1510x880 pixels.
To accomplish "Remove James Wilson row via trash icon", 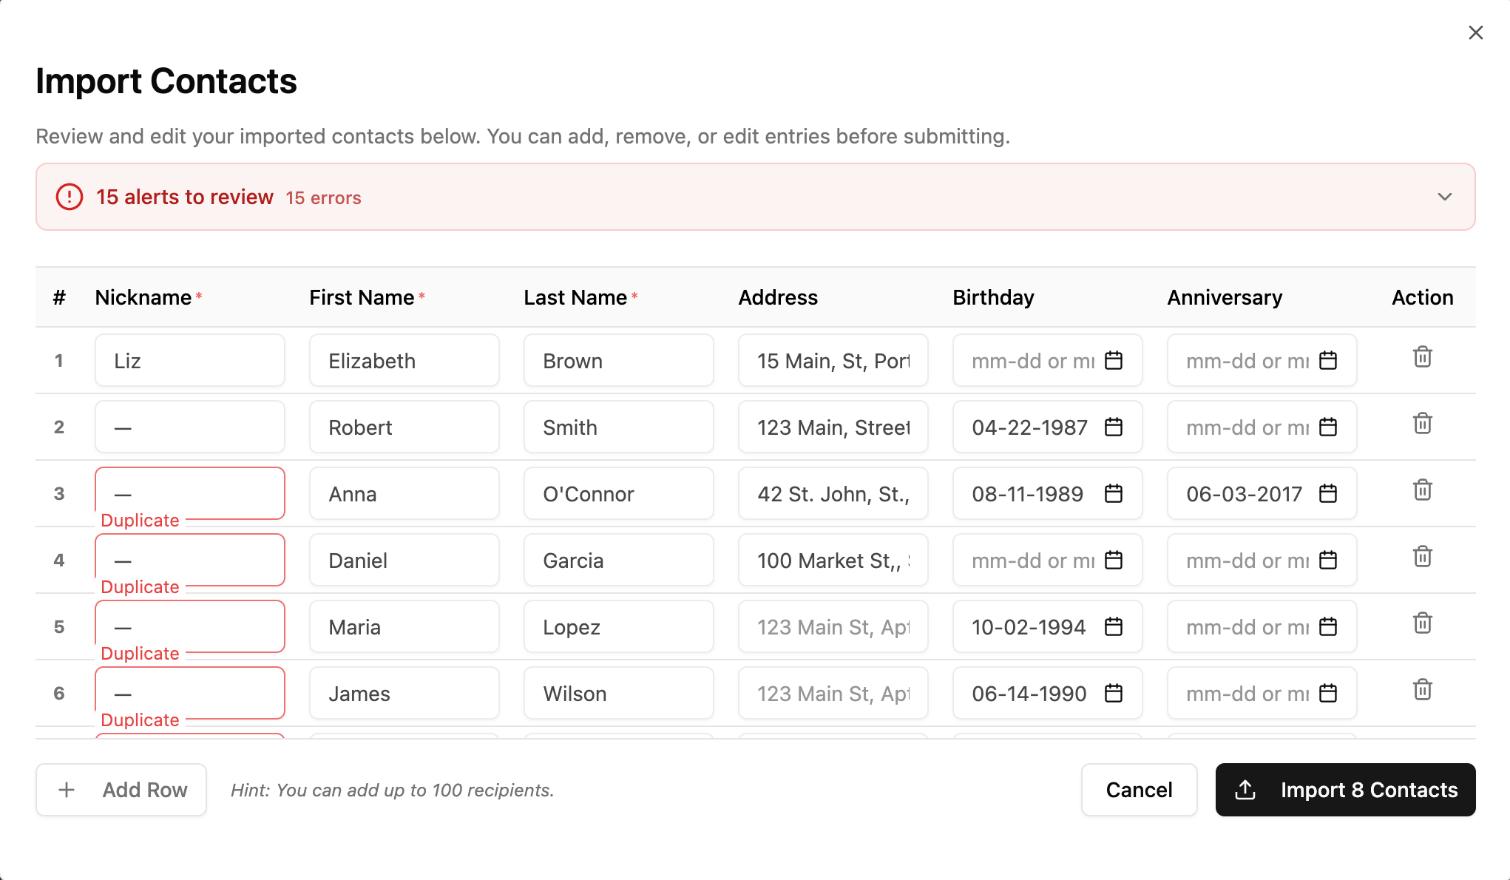I will click(x=1422, y=690).
